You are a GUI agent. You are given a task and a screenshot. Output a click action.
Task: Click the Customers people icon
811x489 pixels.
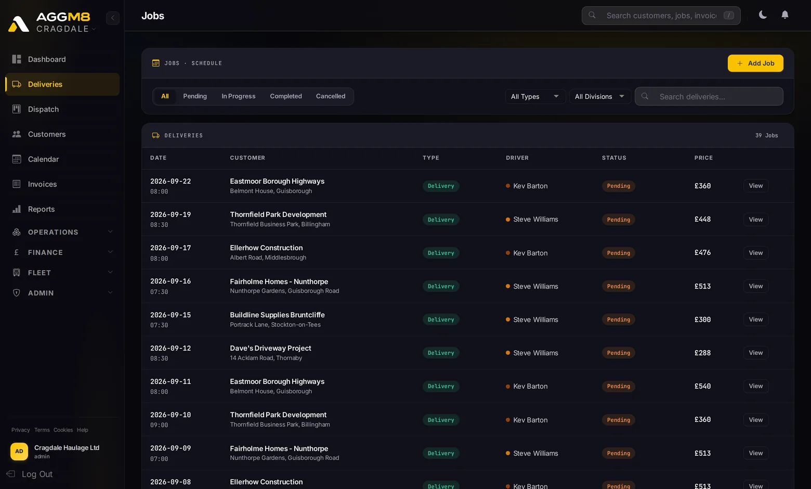(17, 134)
